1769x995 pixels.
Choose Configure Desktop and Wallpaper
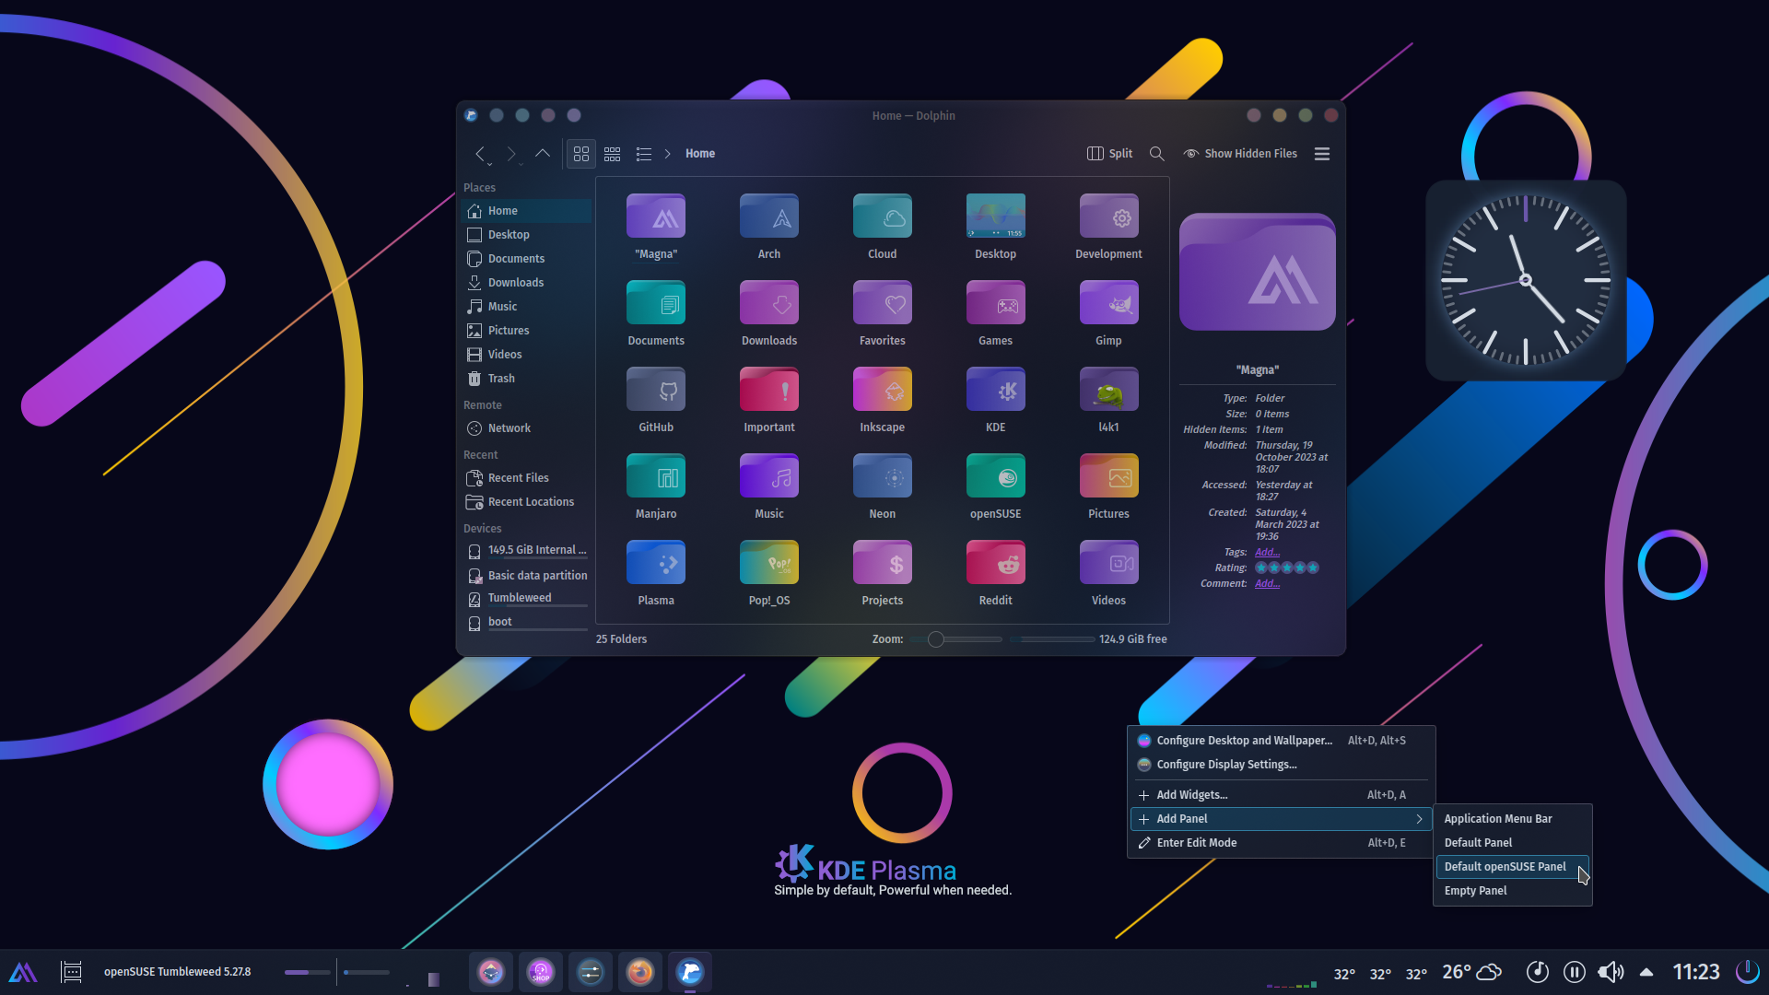(x=1281, y=741)
